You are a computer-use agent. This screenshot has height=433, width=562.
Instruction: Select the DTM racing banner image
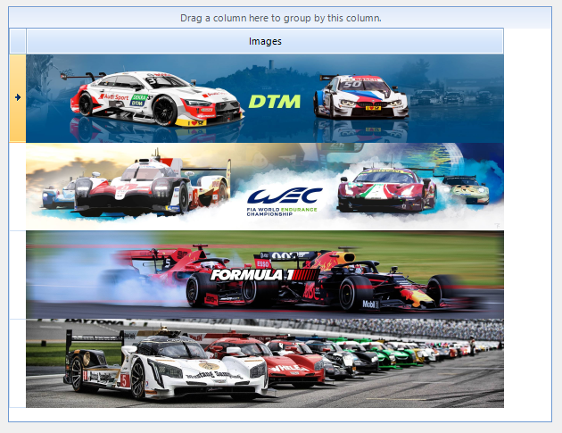pos(265,99)
